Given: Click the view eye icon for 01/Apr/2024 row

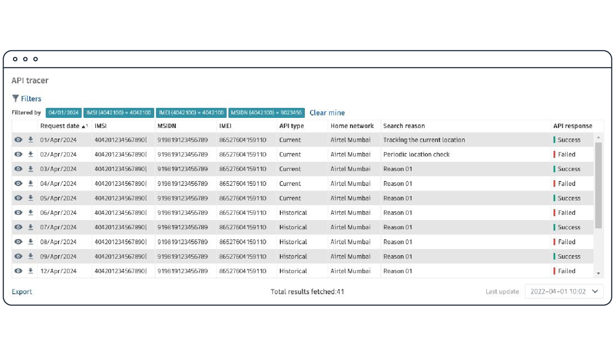Looking at the screenshot, I should [18, 140].
